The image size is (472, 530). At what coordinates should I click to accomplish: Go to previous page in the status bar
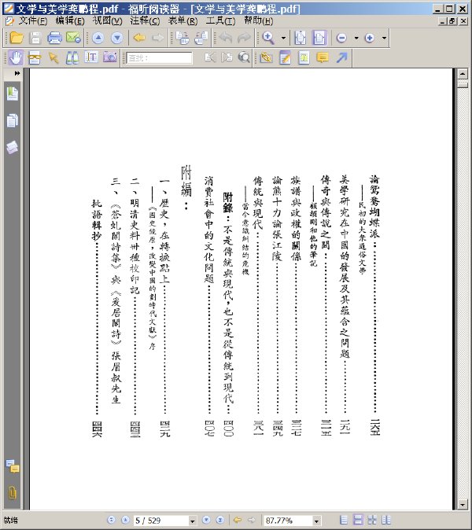point(125,520)
